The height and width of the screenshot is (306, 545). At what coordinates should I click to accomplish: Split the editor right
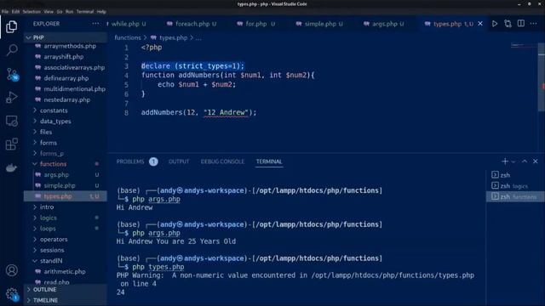tap(520, 24)
